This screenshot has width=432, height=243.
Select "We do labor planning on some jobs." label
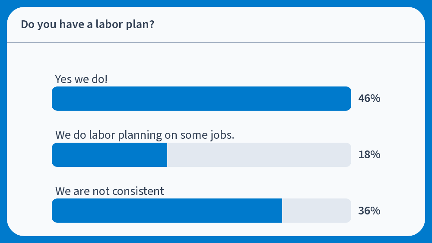coord(145,135)
